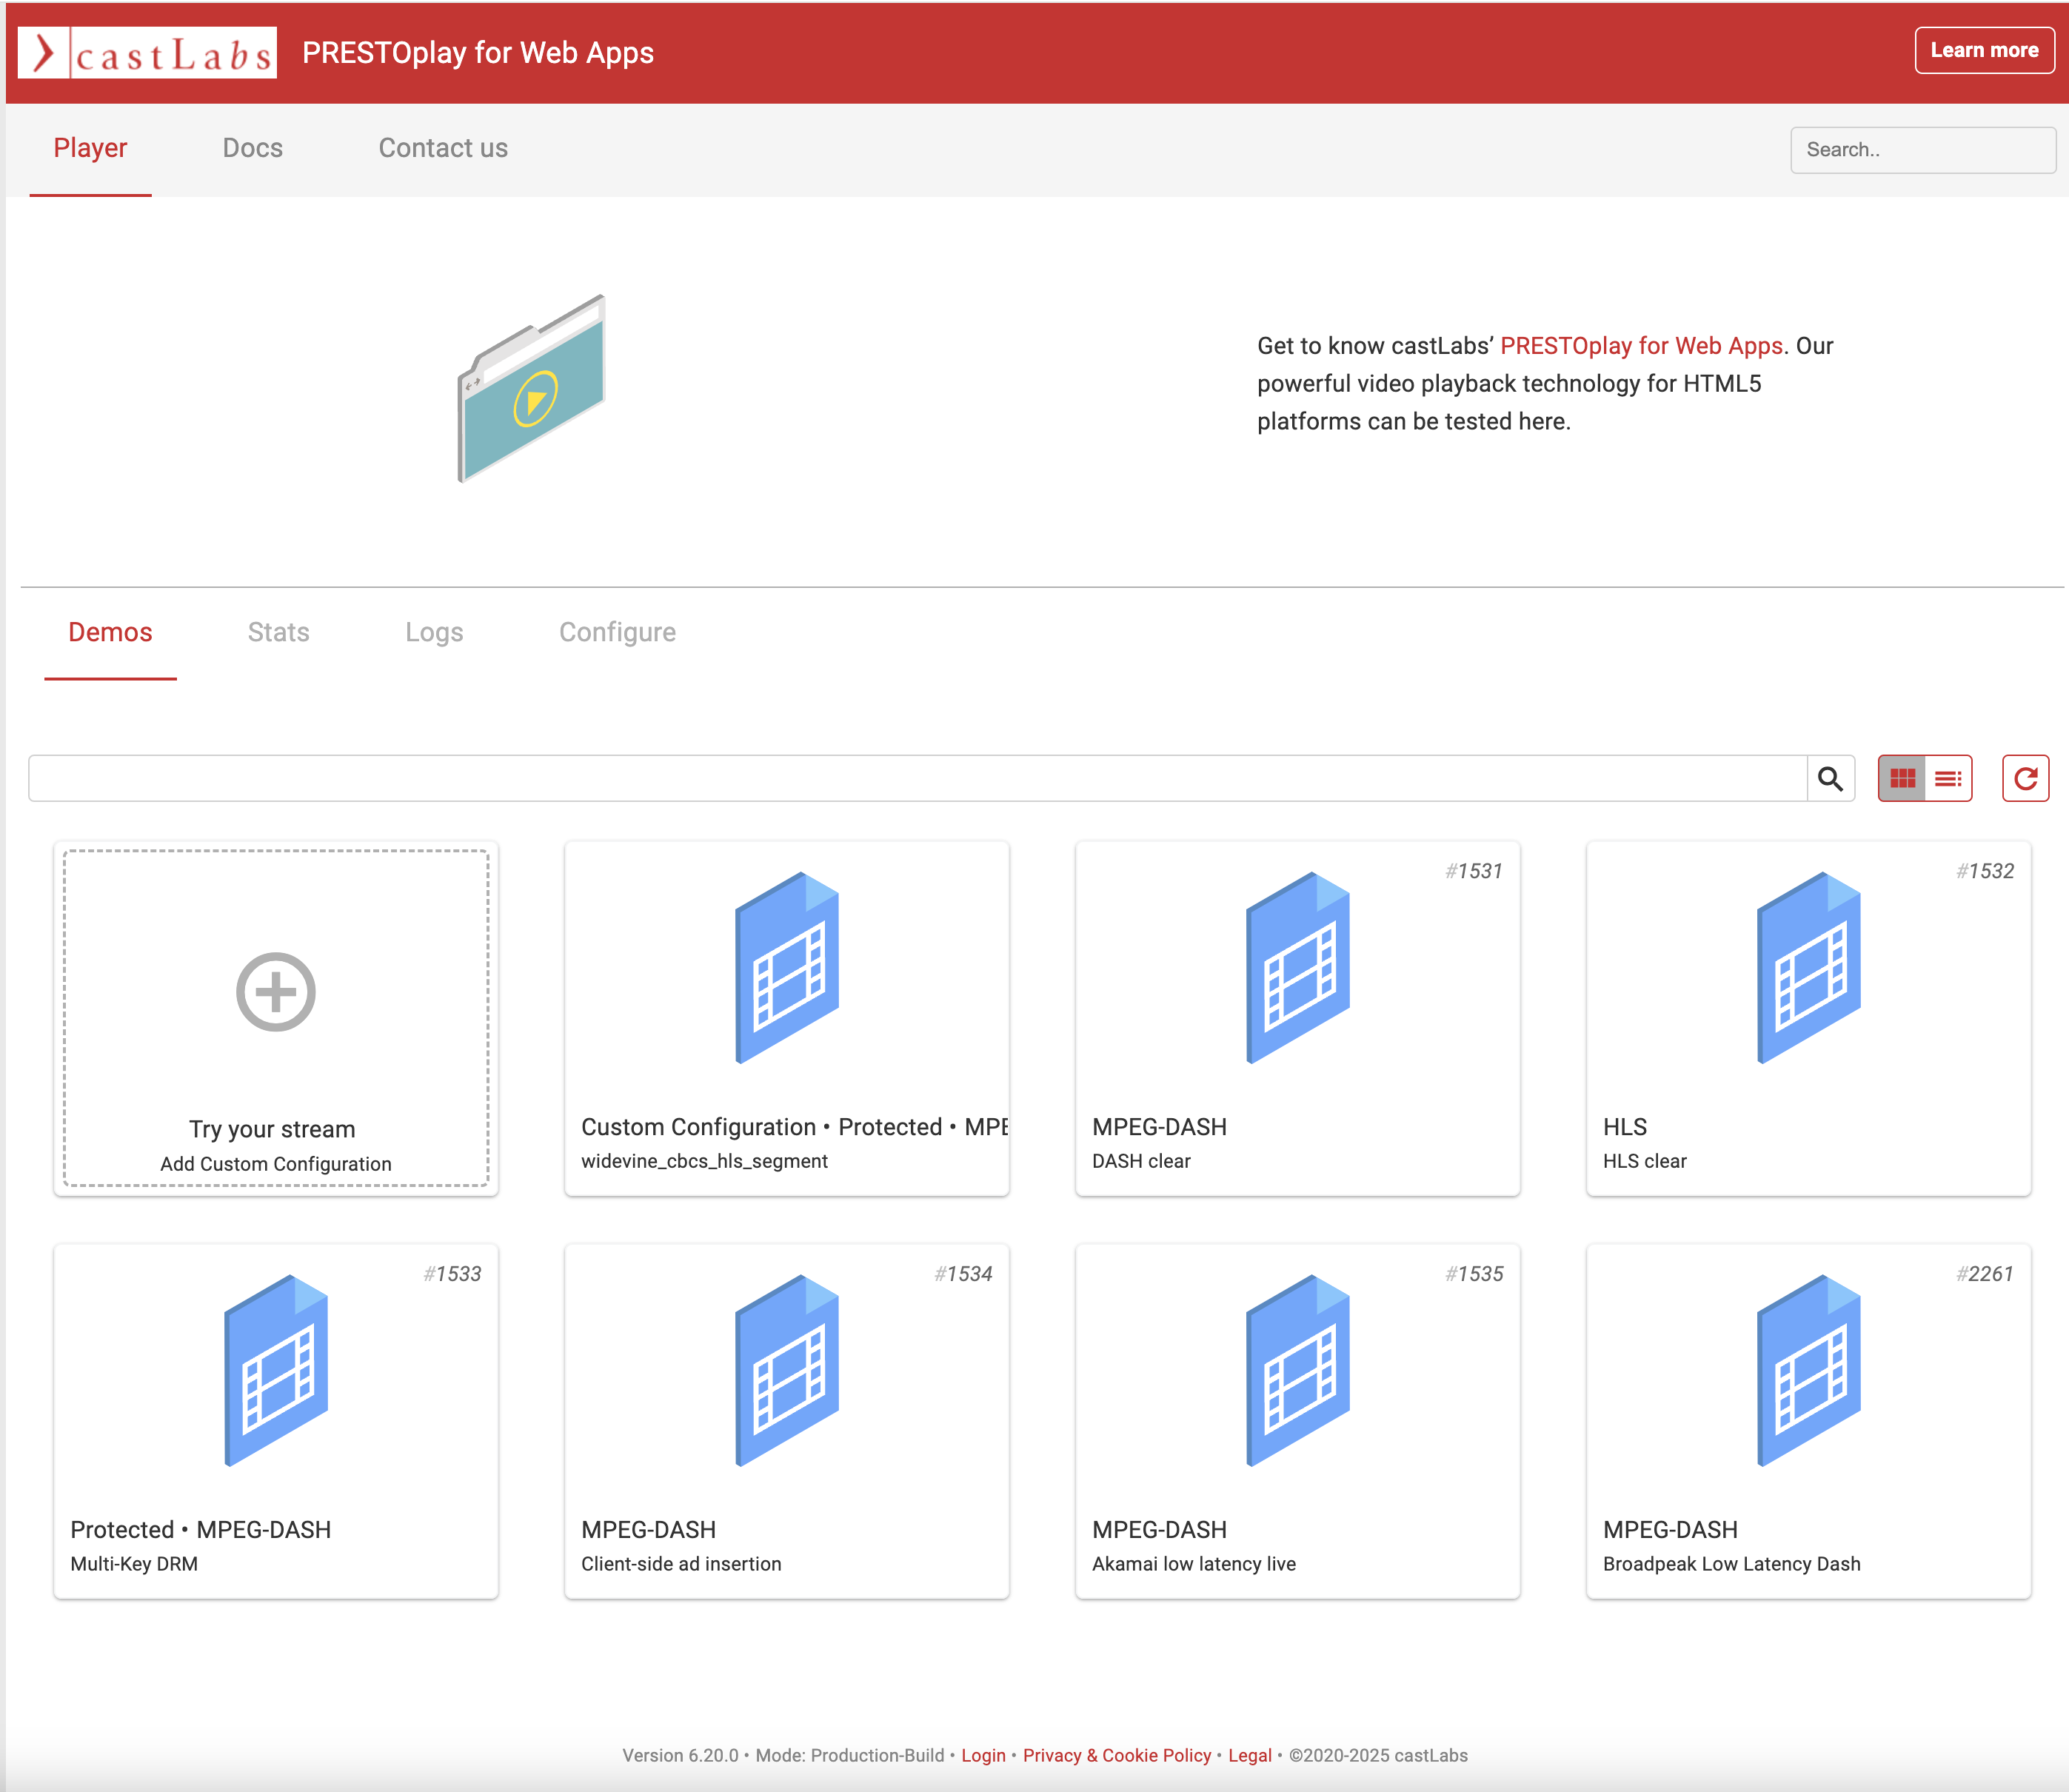The height and width of the screenshot is (1792, 2069).
Task: Click the red reload icon
Action: (x=2025, y=779)
